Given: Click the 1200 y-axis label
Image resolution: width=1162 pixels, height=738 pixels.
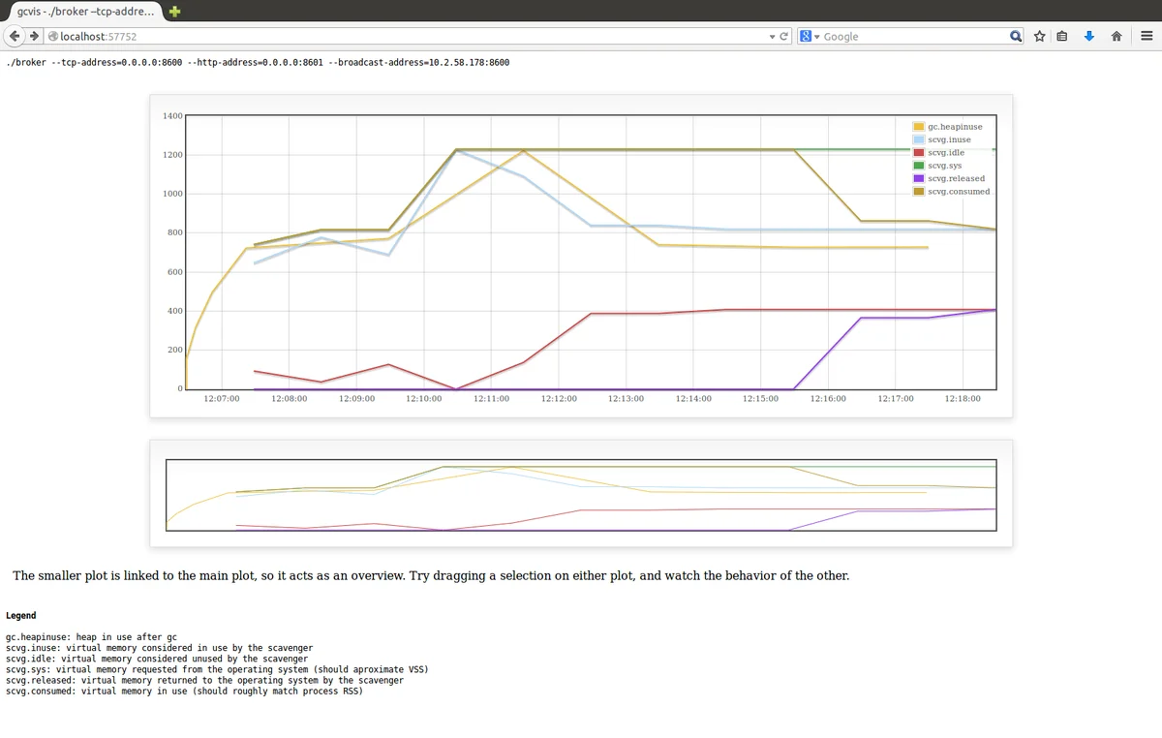Looking at the screenshot, I should click(172, 155).
